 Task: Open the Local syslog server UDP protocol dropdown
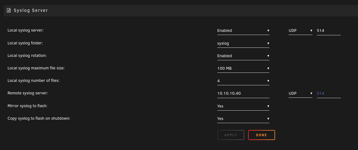tap(300, 31)
